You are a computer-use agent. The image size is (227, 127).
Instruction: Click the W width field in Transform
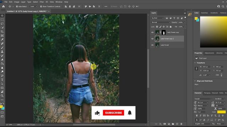[206, 67]
